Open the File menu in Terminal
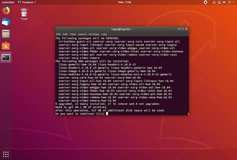The image size is (237, 160). click(x=59, y=34)
